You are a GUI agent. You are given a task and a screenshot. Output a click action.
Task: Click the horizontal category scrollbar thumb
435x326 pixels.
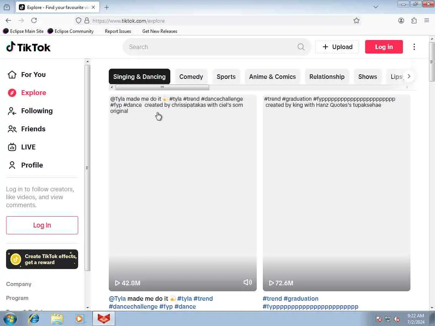(162, 87)
